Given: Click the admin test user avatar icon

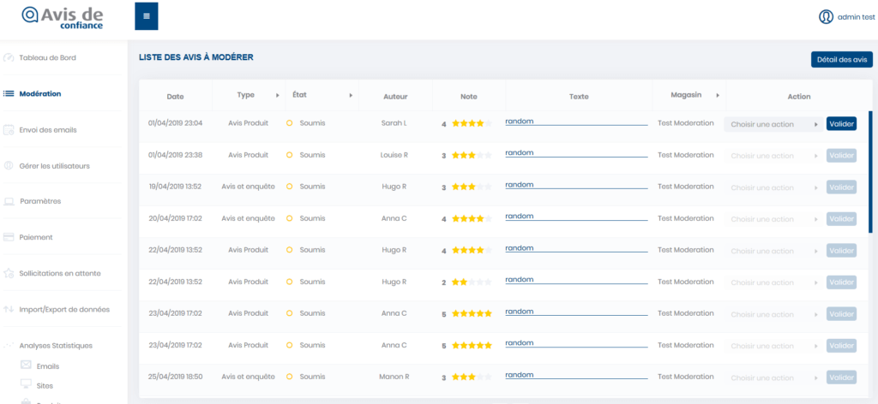Looking at the screenshot, I should tap(826, 16).
